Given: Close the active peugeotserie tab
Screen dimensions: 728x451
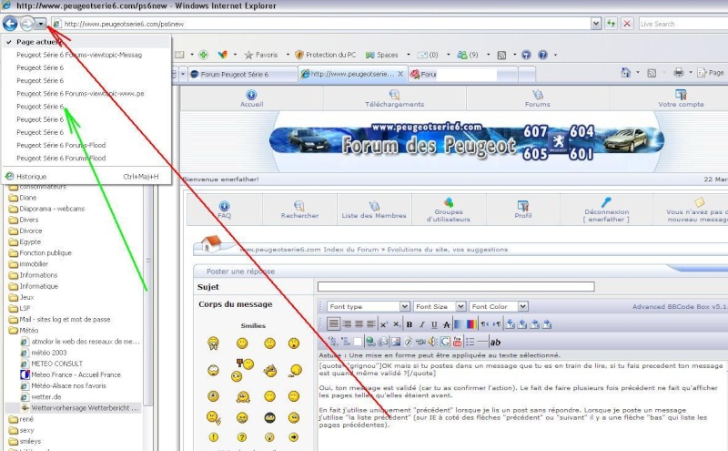Looking at the screenshot, I should pos(400,74).
